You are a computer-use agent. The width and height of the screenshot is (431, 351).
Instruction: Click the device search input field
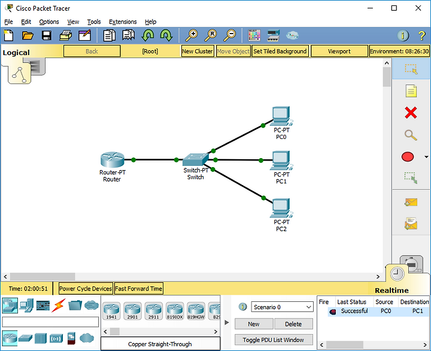tap(50, 322)
